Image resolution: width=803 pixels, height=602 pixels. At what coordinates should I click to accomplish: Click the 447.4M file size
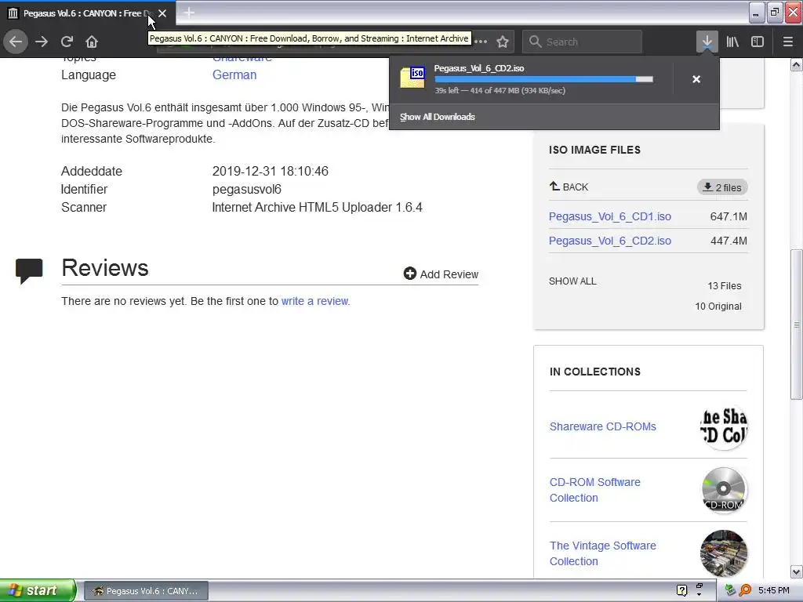[729, 241]
